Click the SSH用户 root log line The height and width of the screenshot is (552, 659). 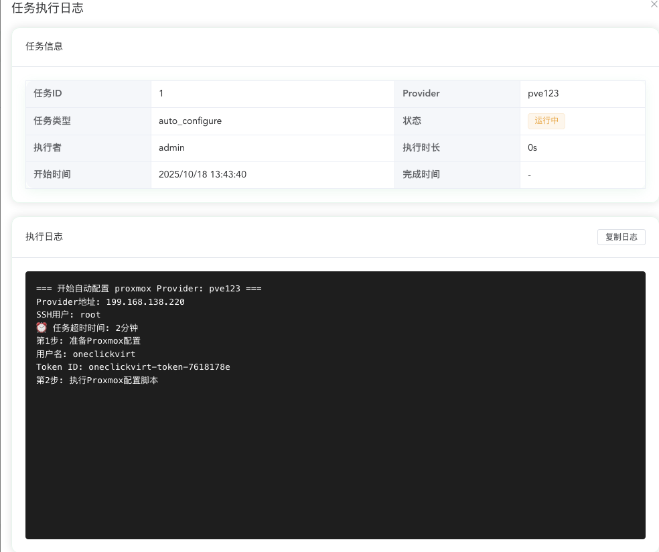(x=68, y=315)
